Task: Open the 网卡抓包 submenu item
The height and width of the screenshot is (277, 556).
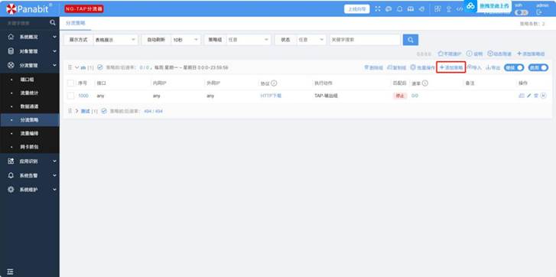Action: click(x=30, y=147)
